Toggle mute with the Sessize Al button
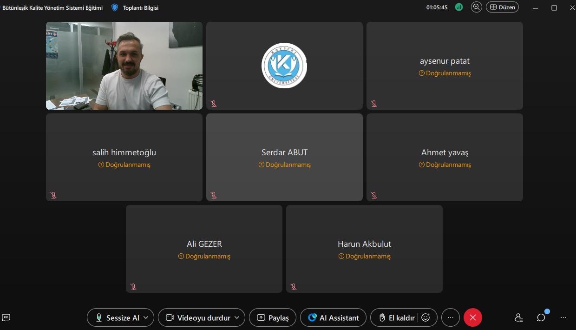The image size is (576, 330). pos(116,318)
